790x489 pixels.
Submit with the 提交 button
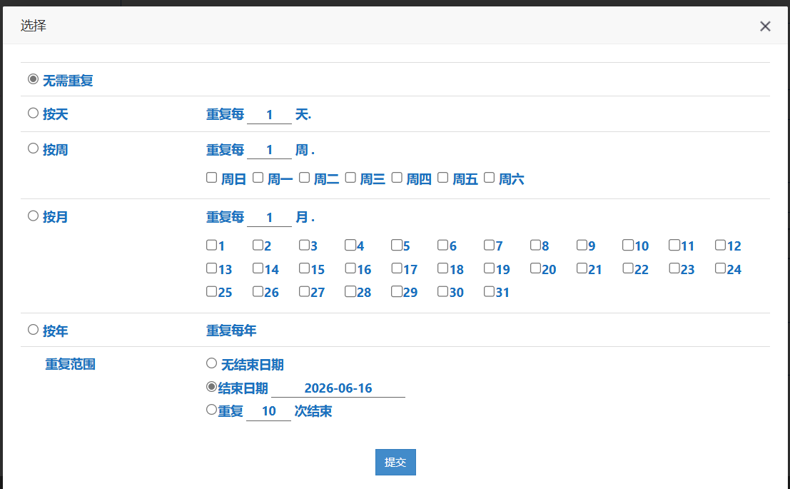coord(395,463)
